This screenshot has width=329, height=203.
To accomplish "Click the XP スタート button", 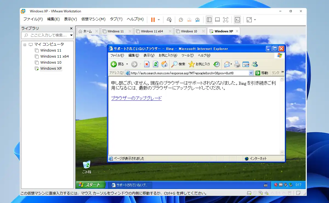I will pyautogui.click(x=90, y=185).
